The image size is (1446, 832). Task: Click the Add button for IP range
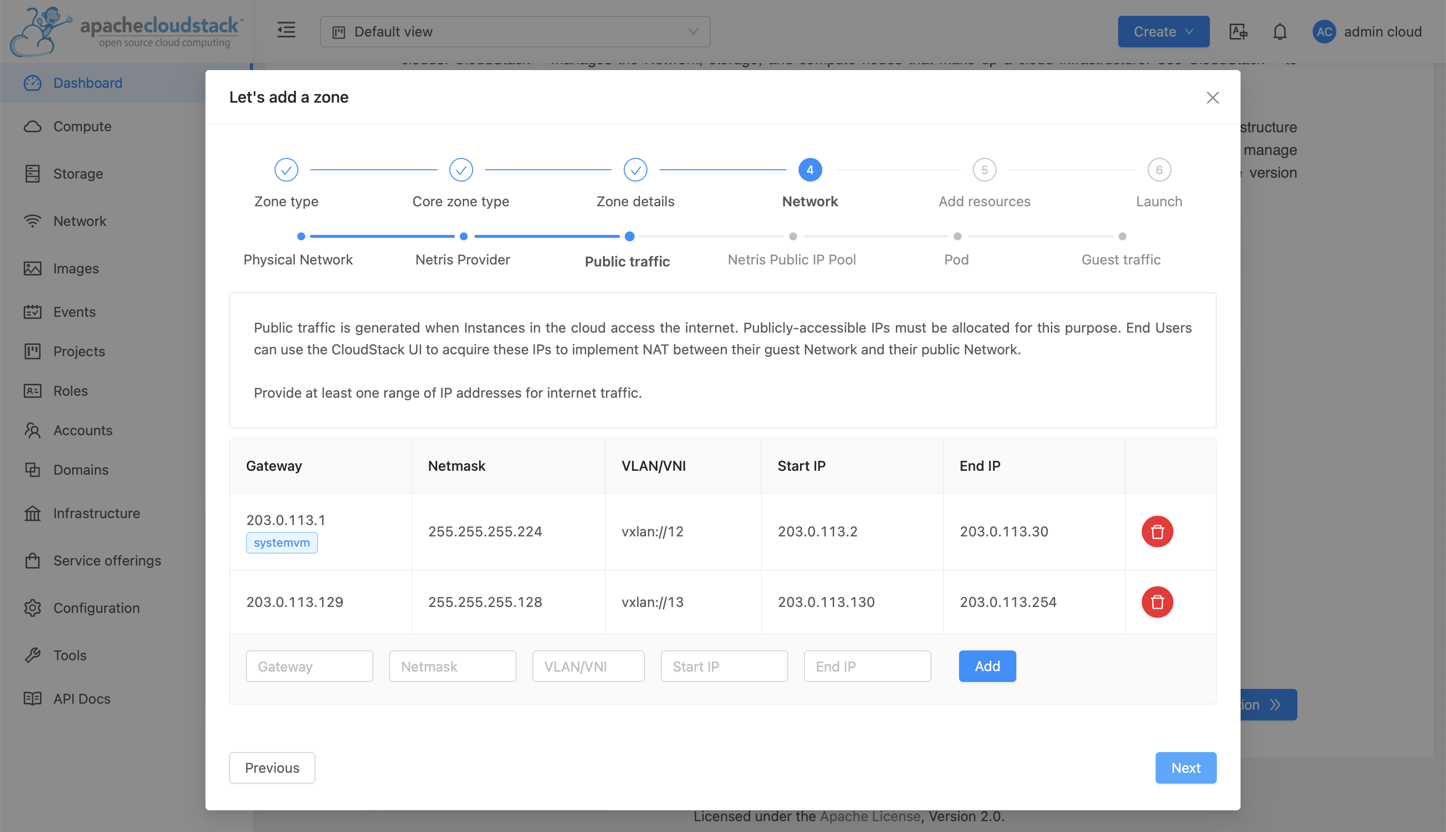click(x=987, y=666)
